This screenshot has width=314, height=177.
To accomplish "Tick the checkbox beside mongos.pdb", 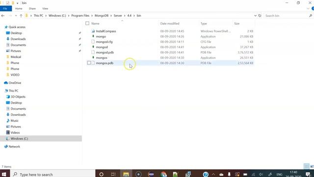I will click(89, 63).
